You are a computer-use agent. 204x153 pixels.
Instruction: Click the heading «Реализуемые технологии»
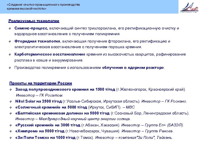point(34,21)
